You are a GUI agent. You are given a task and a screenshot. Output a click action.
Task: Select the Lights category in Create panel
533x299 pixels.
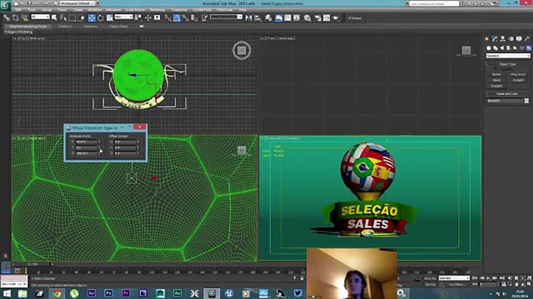coord(502,48)
